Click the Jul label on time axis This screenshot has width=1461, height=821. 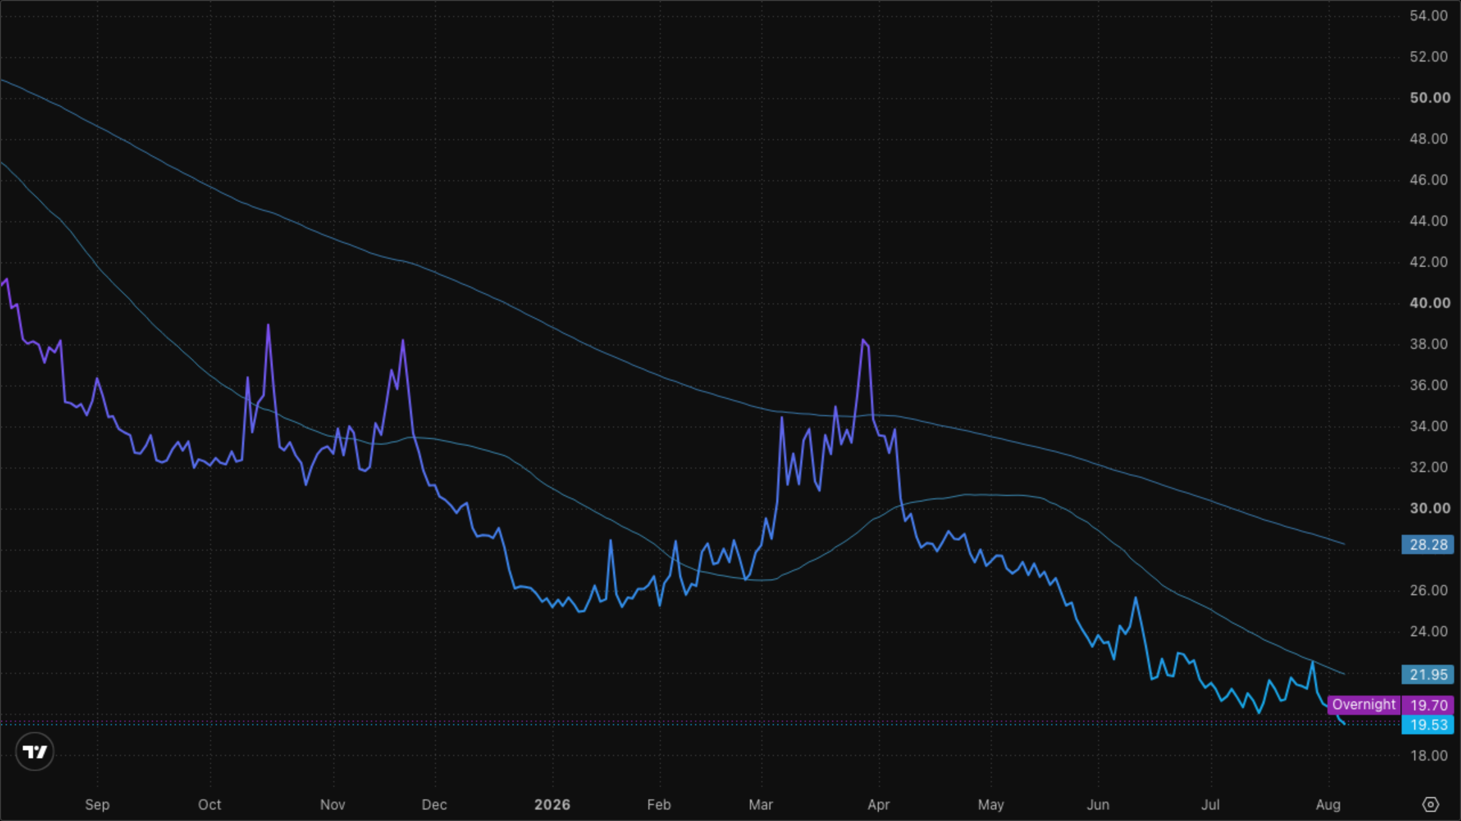coord(1210,804)
